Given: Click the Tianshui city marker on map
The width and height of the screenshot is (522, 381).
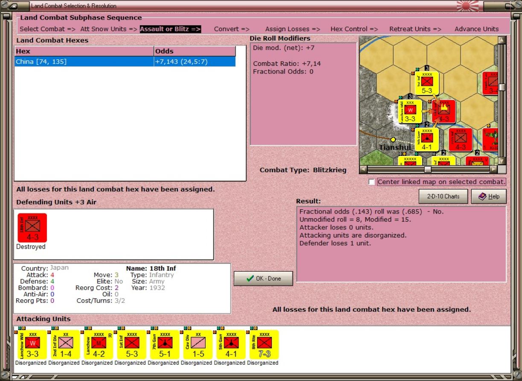Looking at the screenshot, I should pos(393,139).
